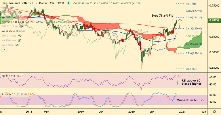Click the change value +0.00873 (+1.26%)
Image resolution: width=221 pixels, height=115 pixels.
coord(131,3)
